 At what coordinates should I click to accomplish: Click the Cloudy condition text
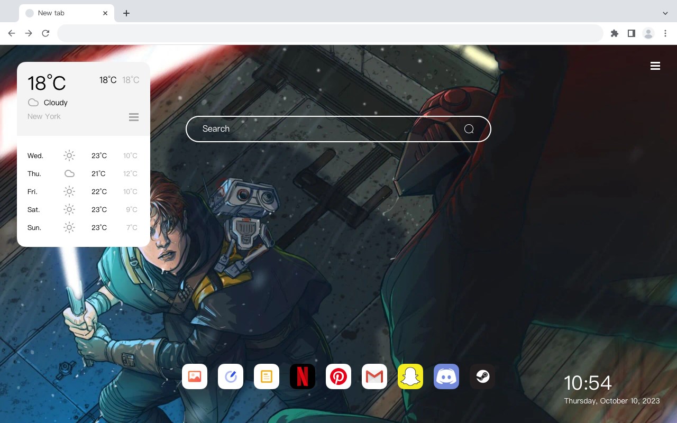[x=56, y=103]
